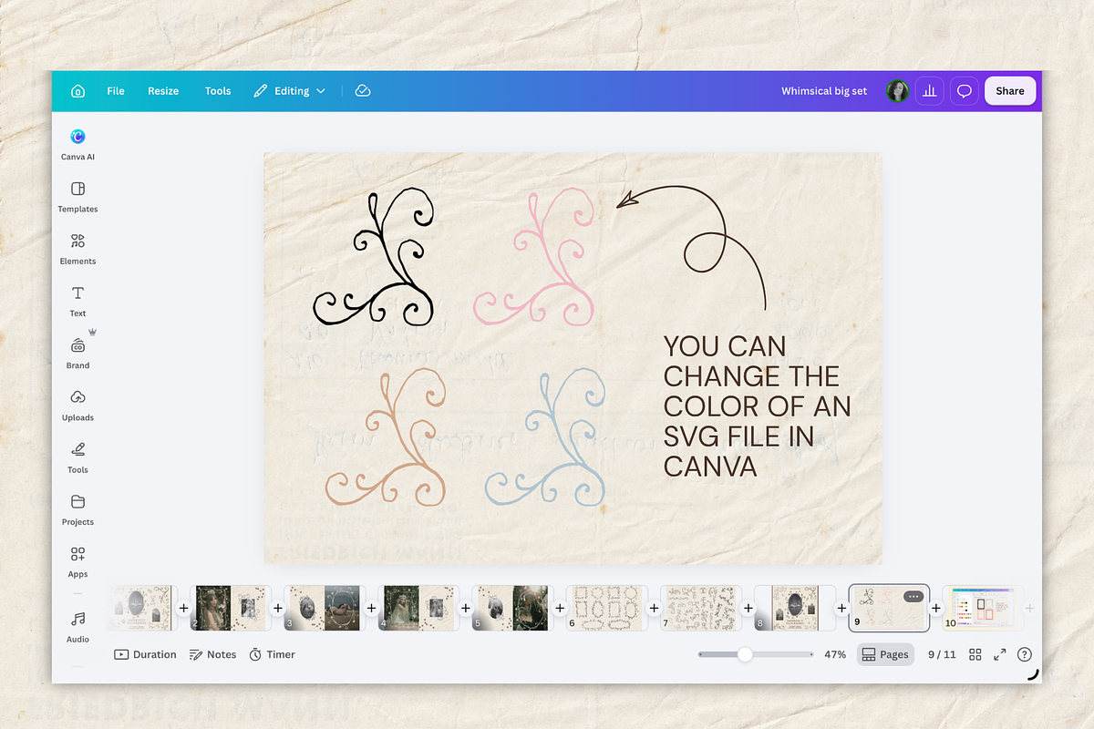
Task: Open the Apps panel
Action: [77, 561]
